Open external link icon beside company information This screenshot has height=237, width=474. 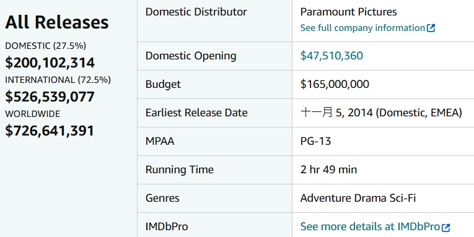tap(431, 28)
